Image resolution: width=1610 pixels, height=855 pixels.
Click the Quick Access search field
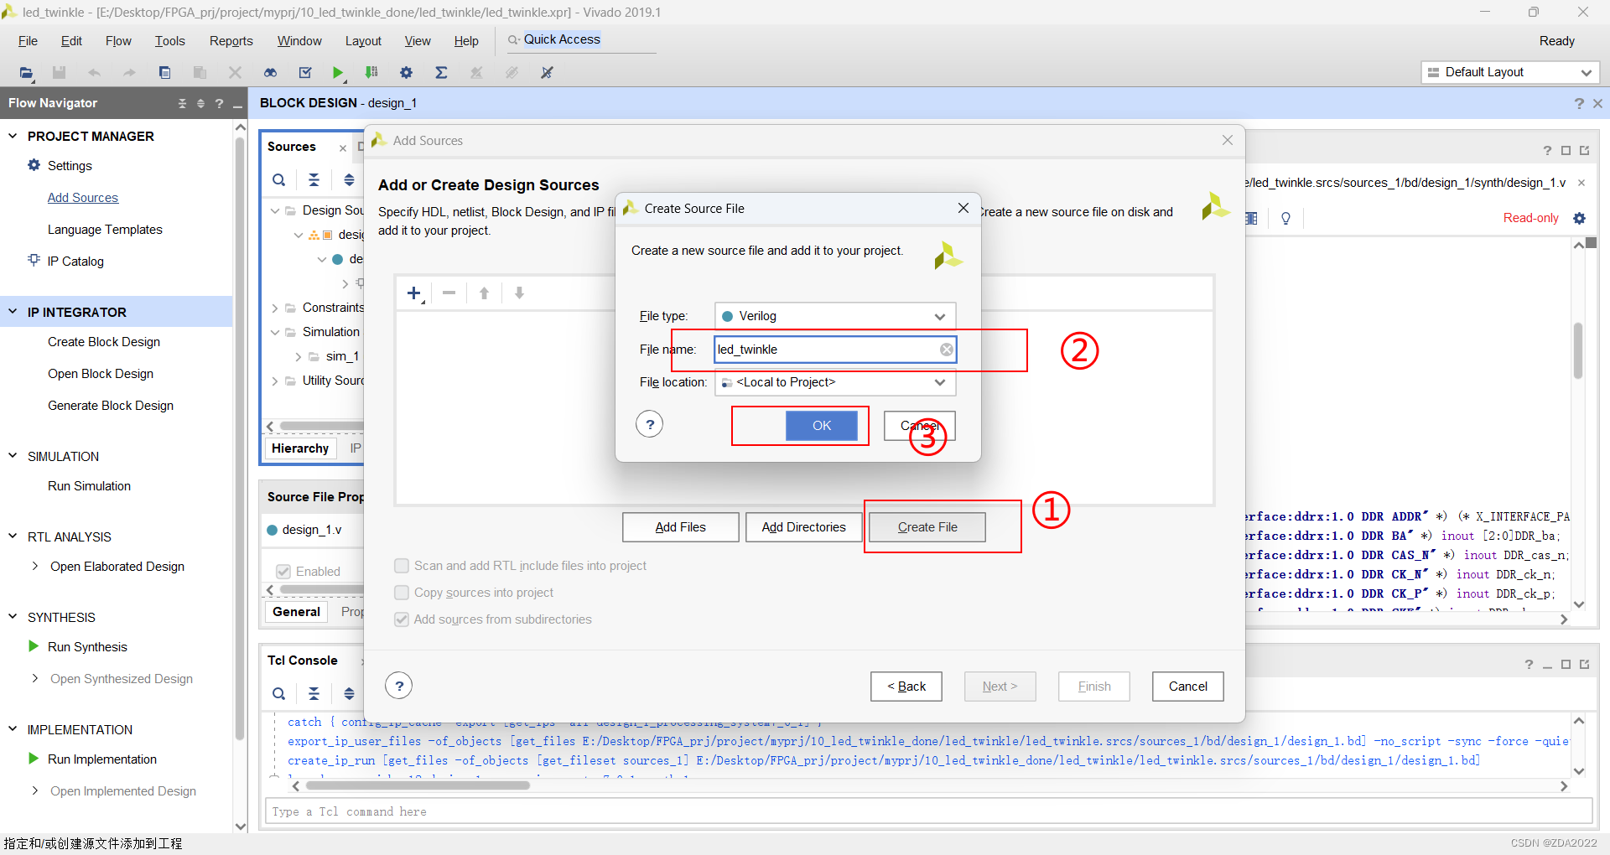tap(580, 39)
